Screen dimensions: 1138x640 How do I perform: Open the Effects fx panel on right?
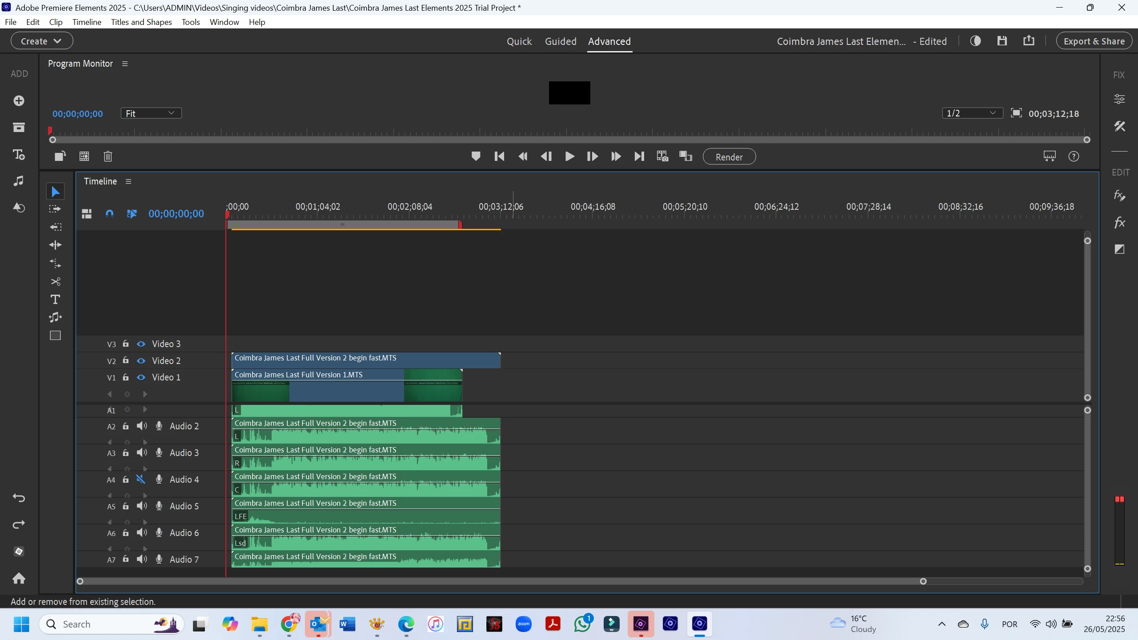pyautogui.click(x=1119, y=223)
